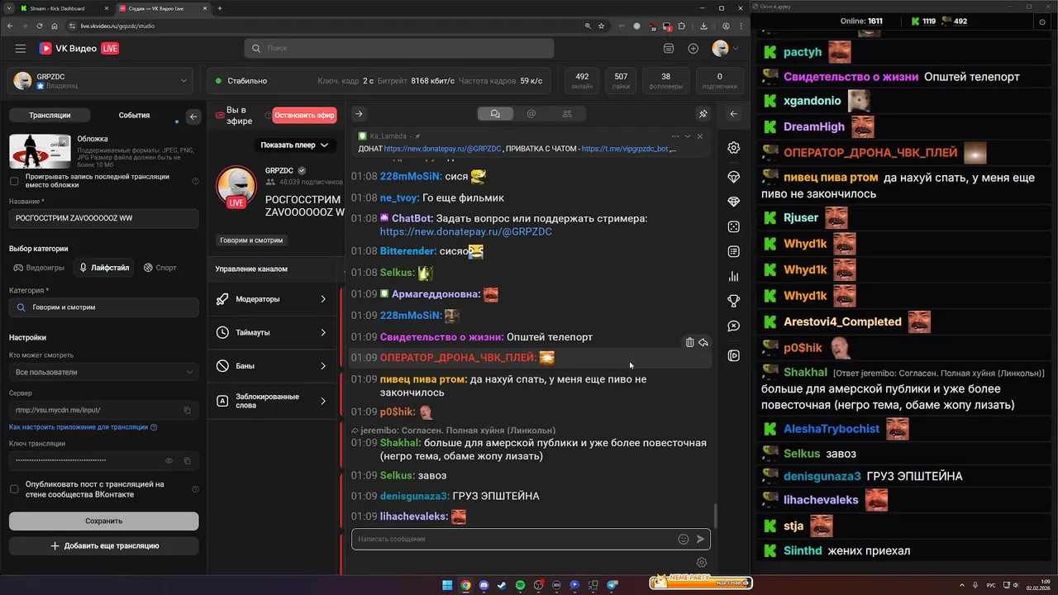The image size is (1058, 595).
Task: Reveal stream key with eye icon
Action: pyautogui.click(x=169, y=460)
